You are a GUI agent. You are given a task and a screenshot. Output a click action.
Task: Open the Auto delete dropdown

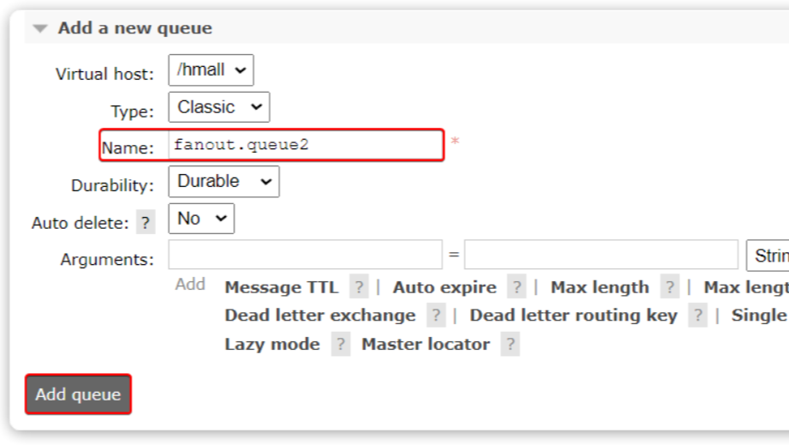click(201, 219)
